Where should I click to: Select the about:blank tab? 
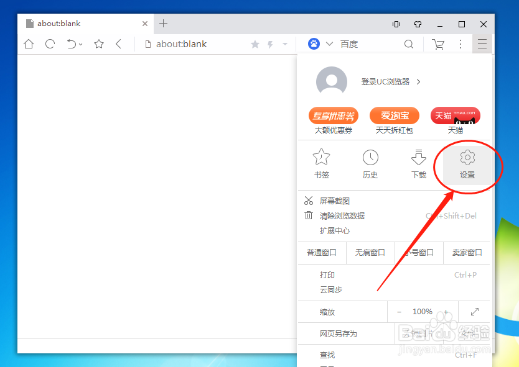click(x=85, y=24)
